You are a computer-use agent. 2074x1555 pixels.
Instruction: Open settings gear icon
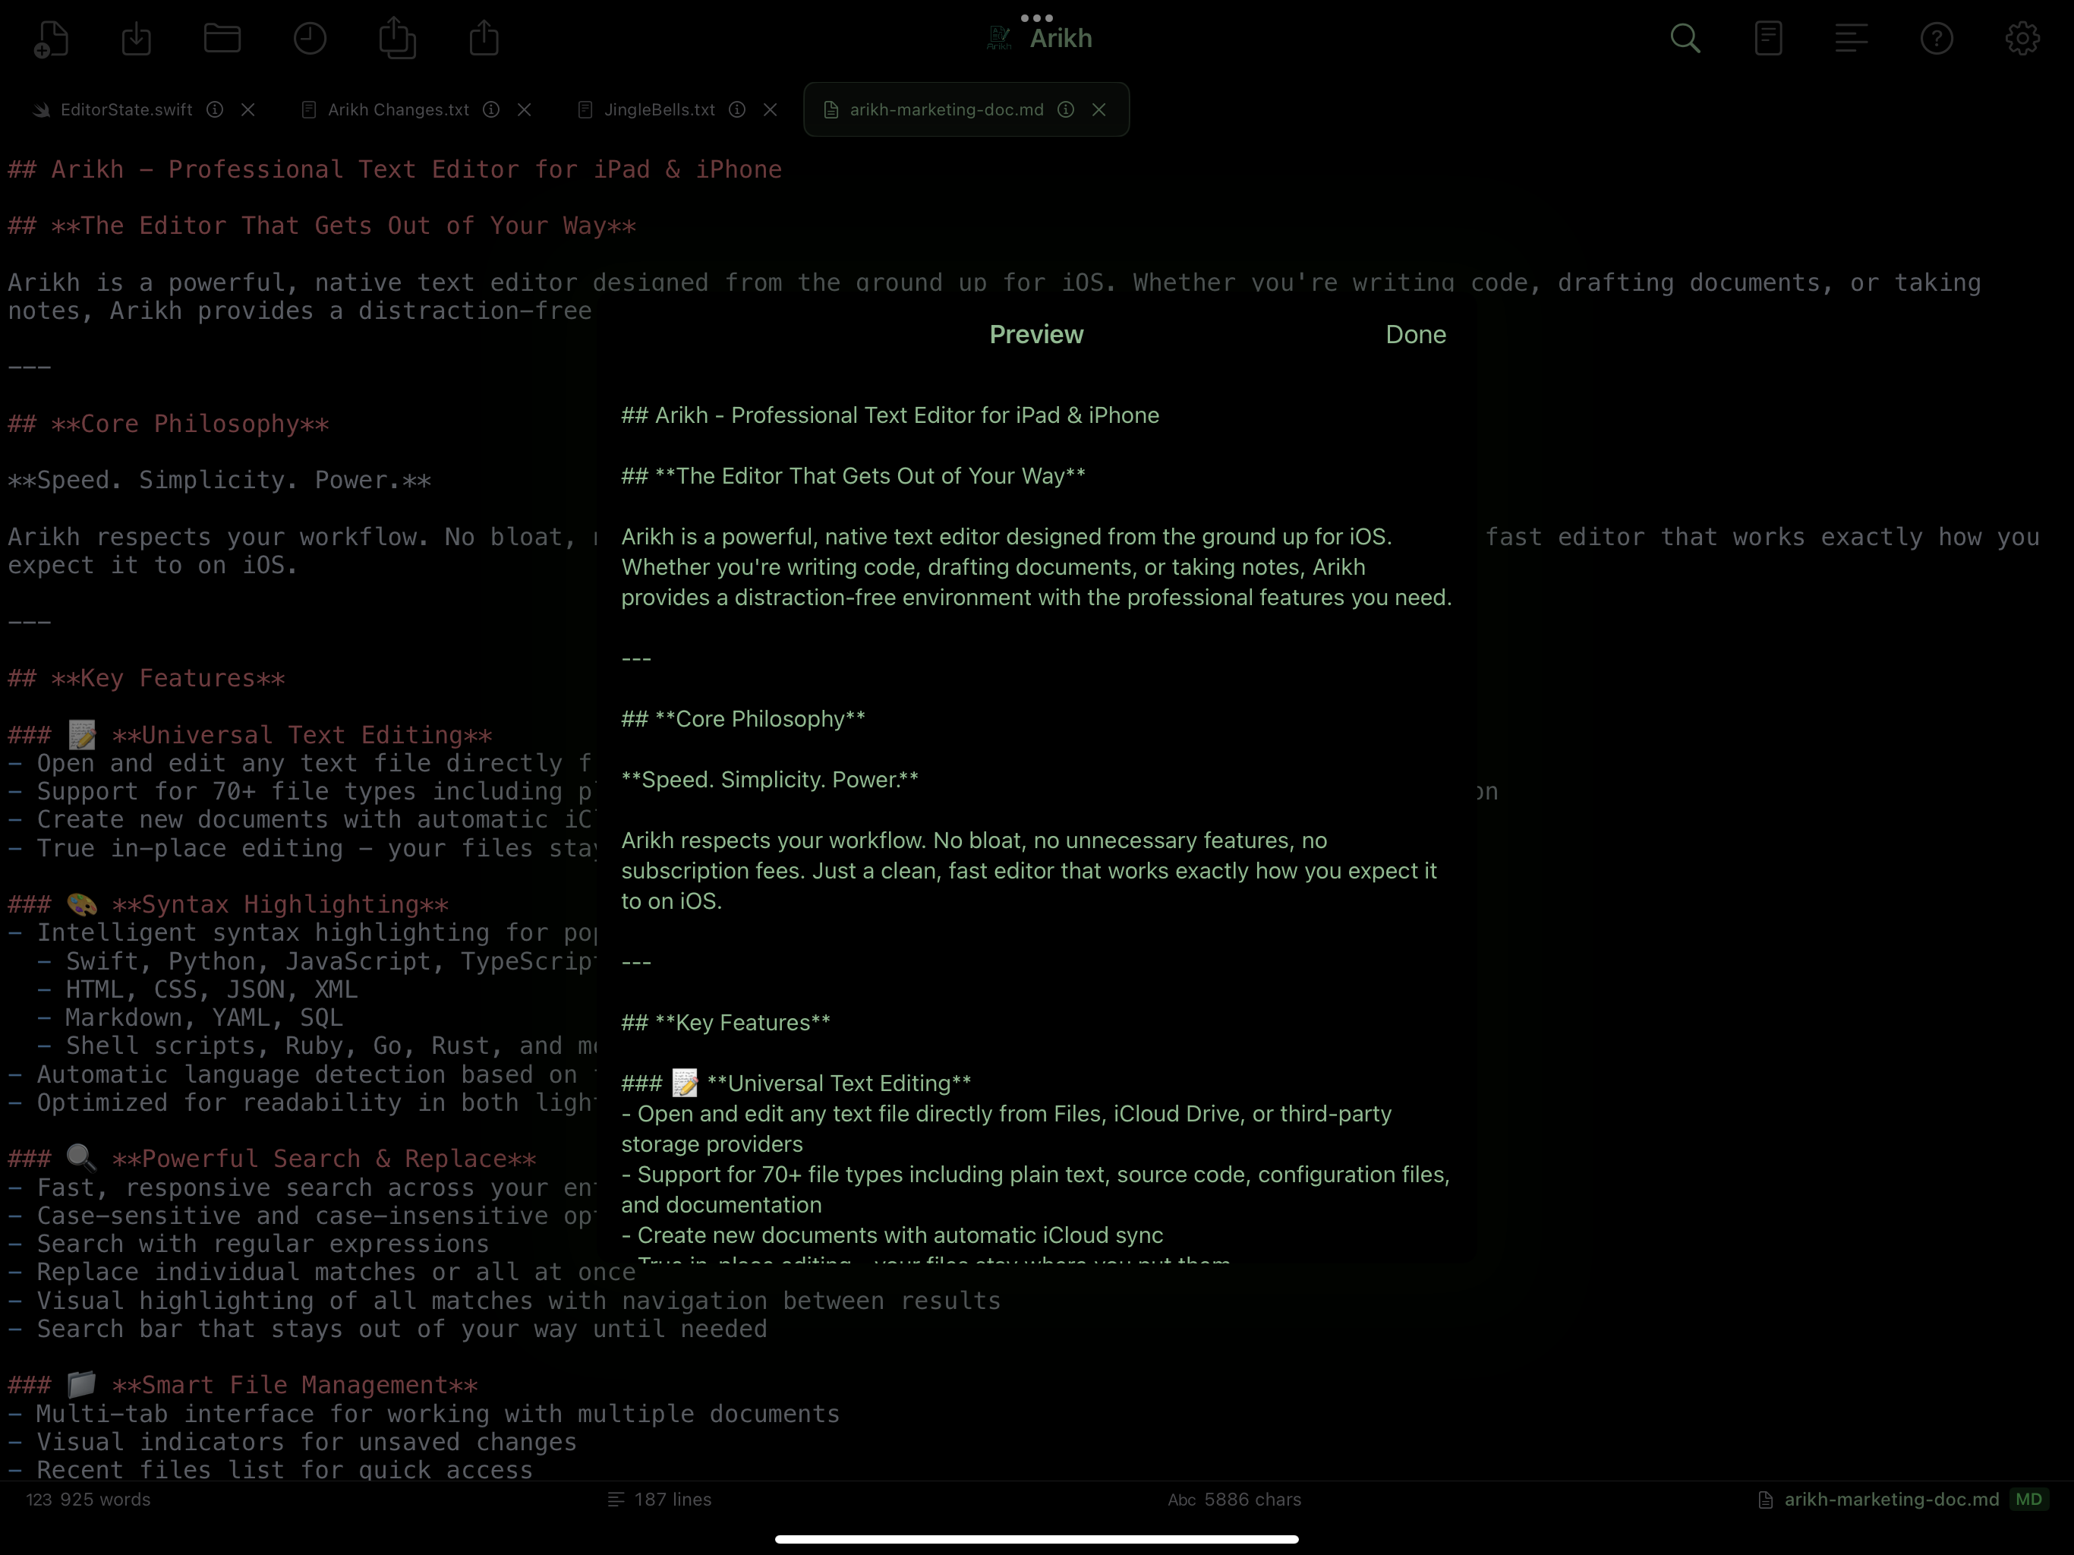[2022, 39]
